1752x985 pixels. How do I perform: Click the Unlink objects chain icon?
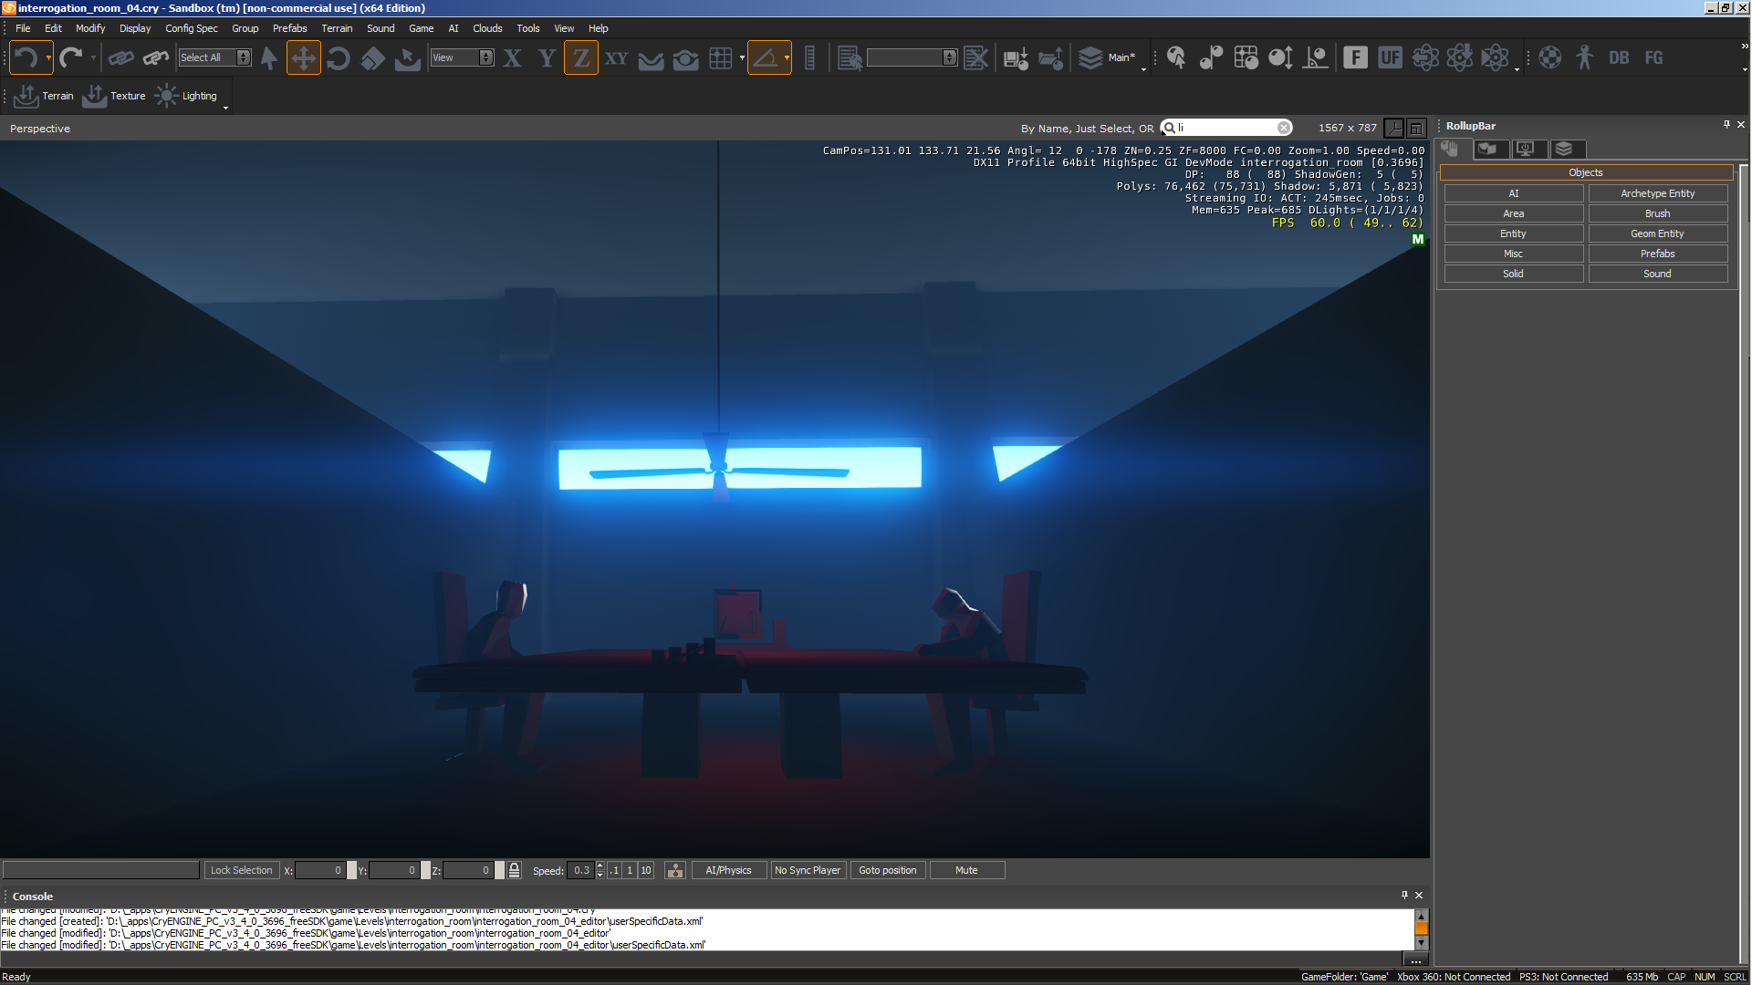pyautogui.click(x=156, y=58)
